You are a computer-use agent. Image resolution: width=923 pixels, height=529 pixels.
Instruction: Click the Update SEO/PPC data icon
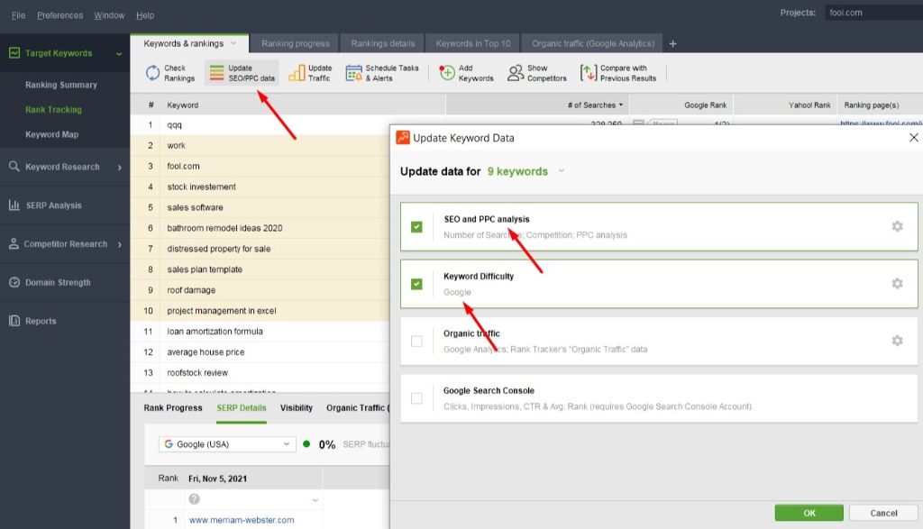216,73
